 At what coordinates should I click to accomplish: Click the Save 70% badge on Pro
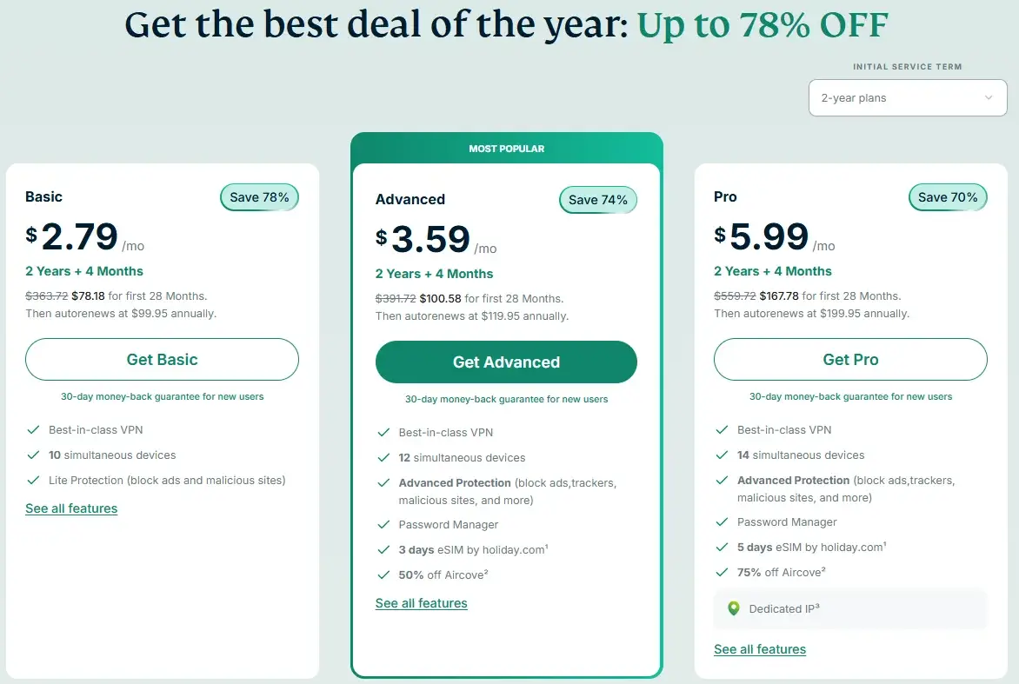tap(948, 197)
